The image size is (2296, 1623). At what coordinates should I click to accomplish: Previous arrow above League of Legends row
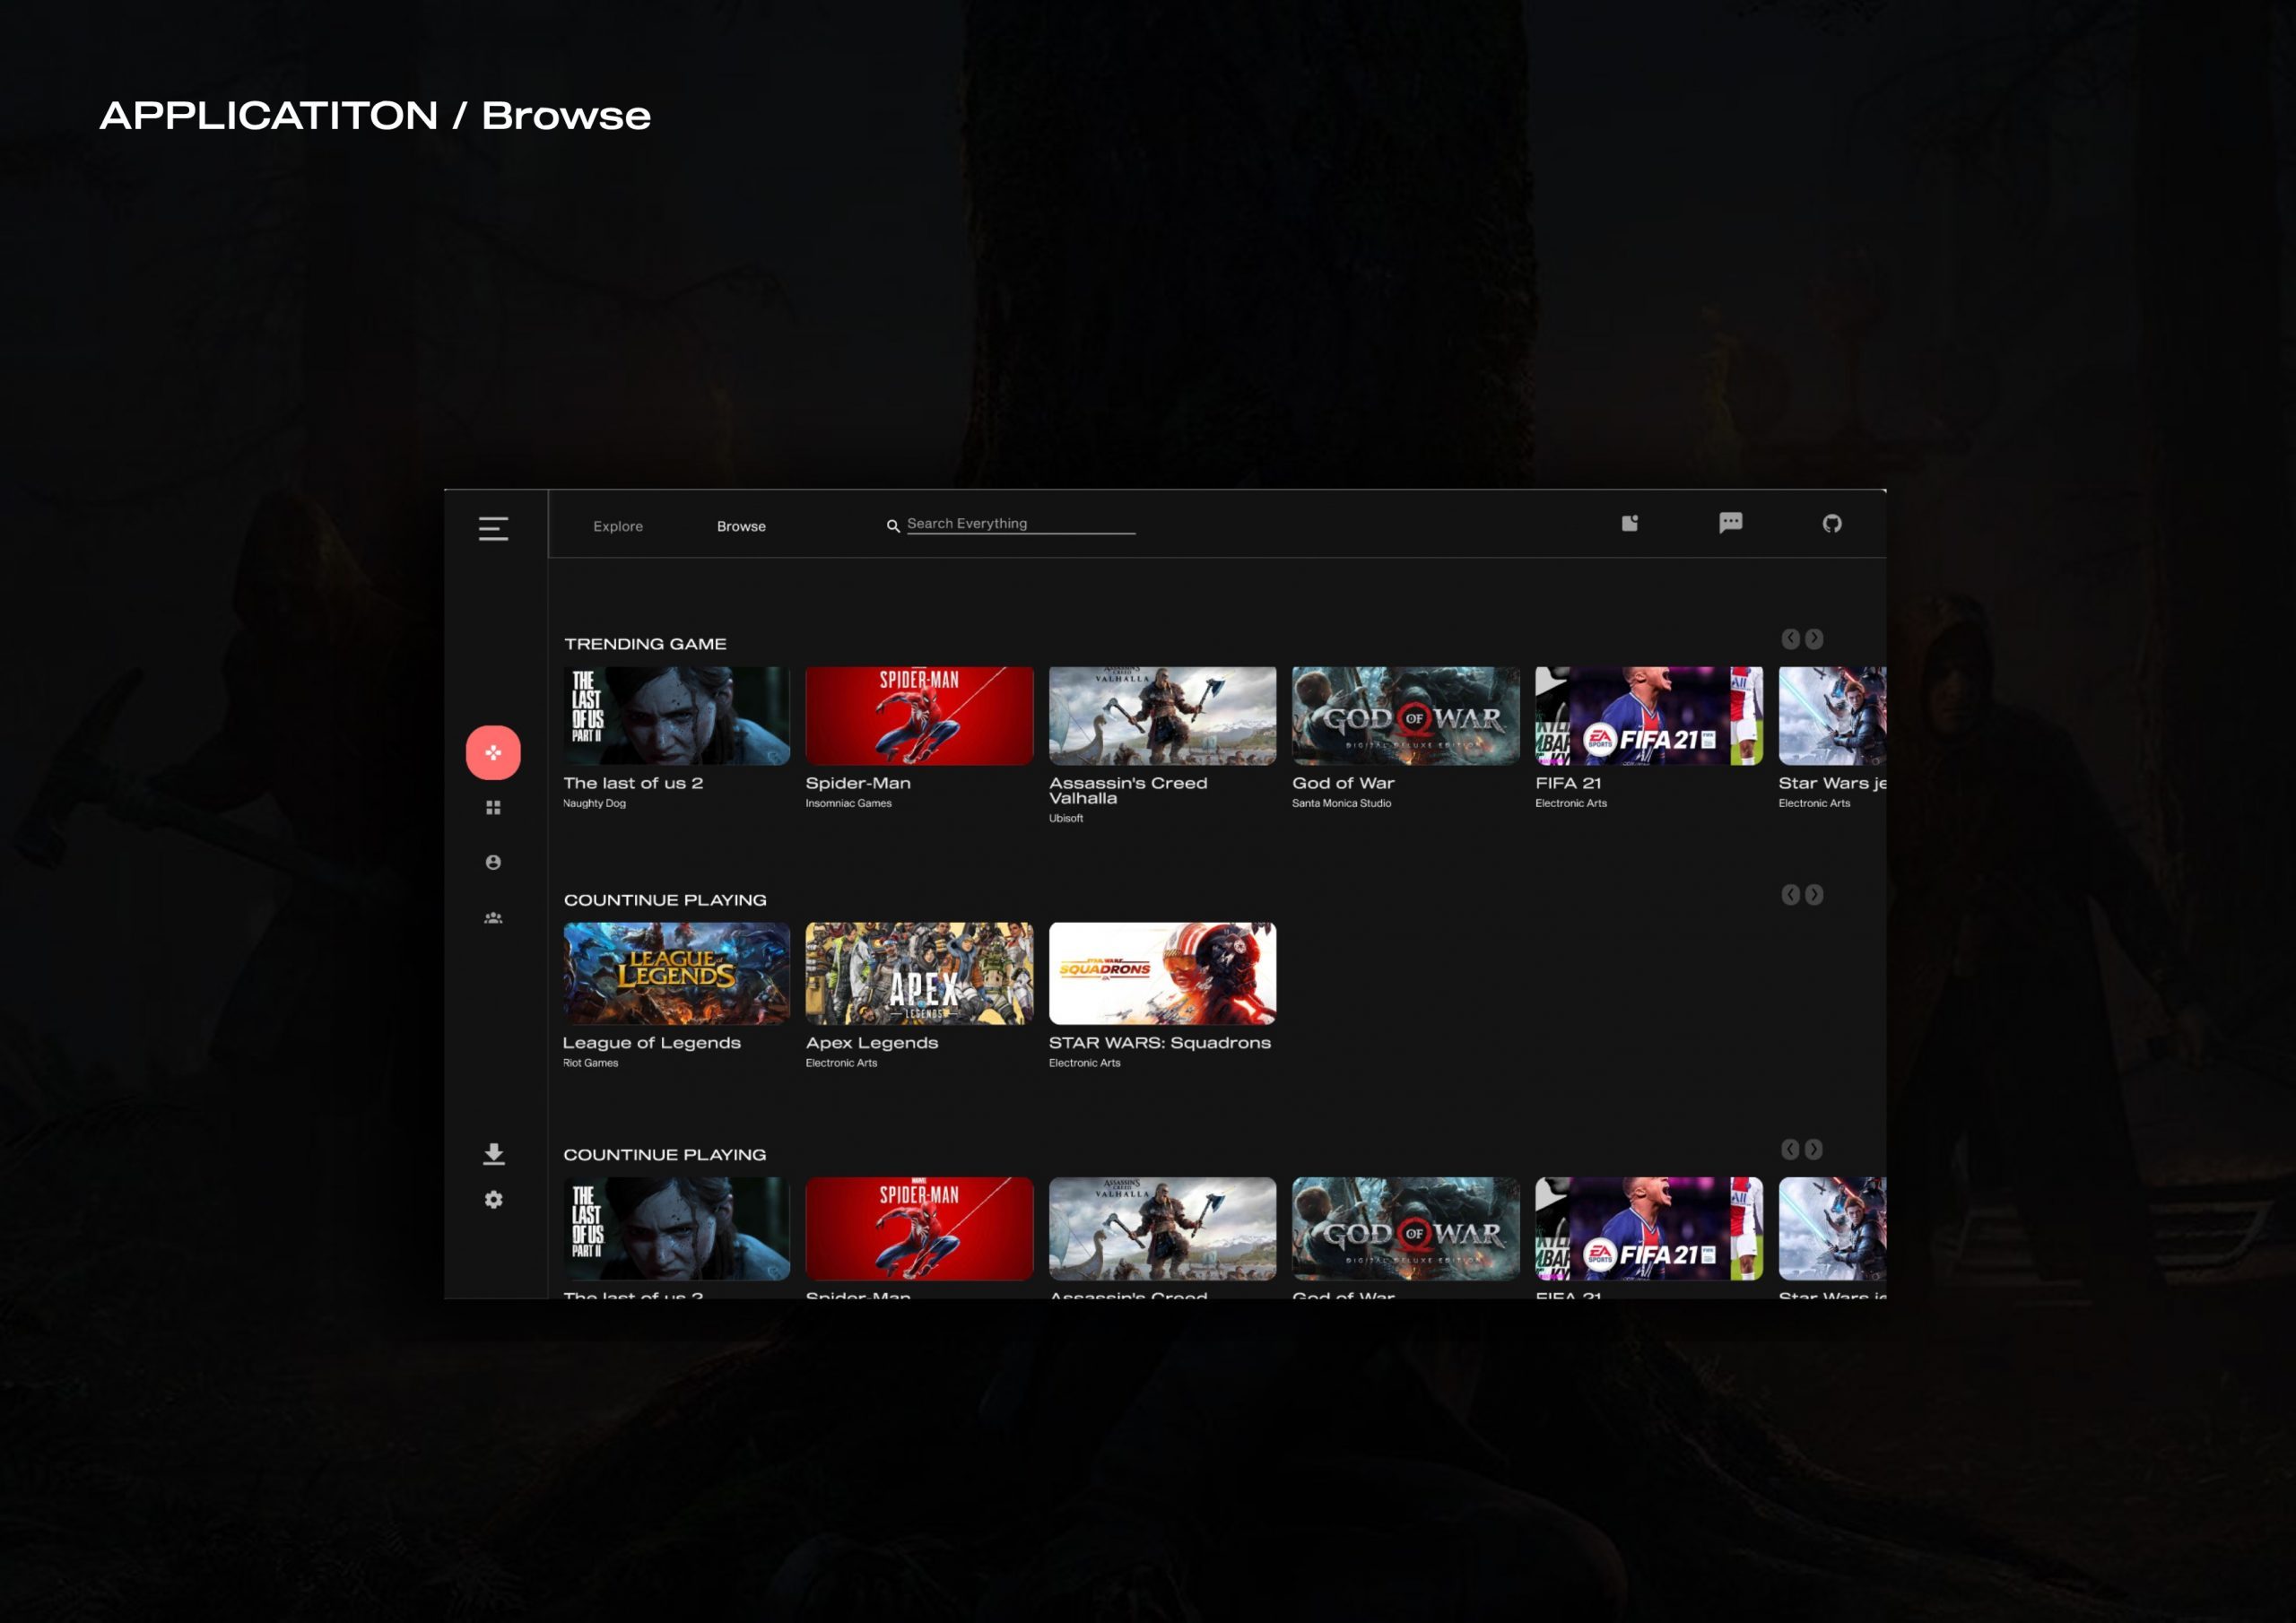click(1790, 894)
